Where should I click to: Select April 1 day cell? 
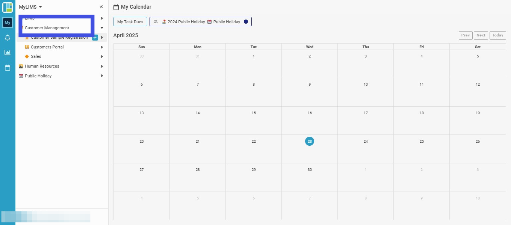[254, 64]
